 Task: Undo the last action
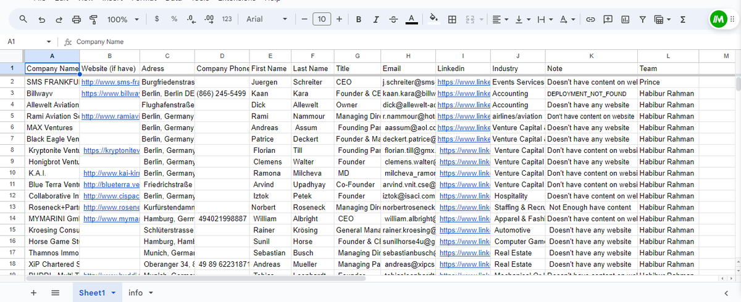[41, 19]
